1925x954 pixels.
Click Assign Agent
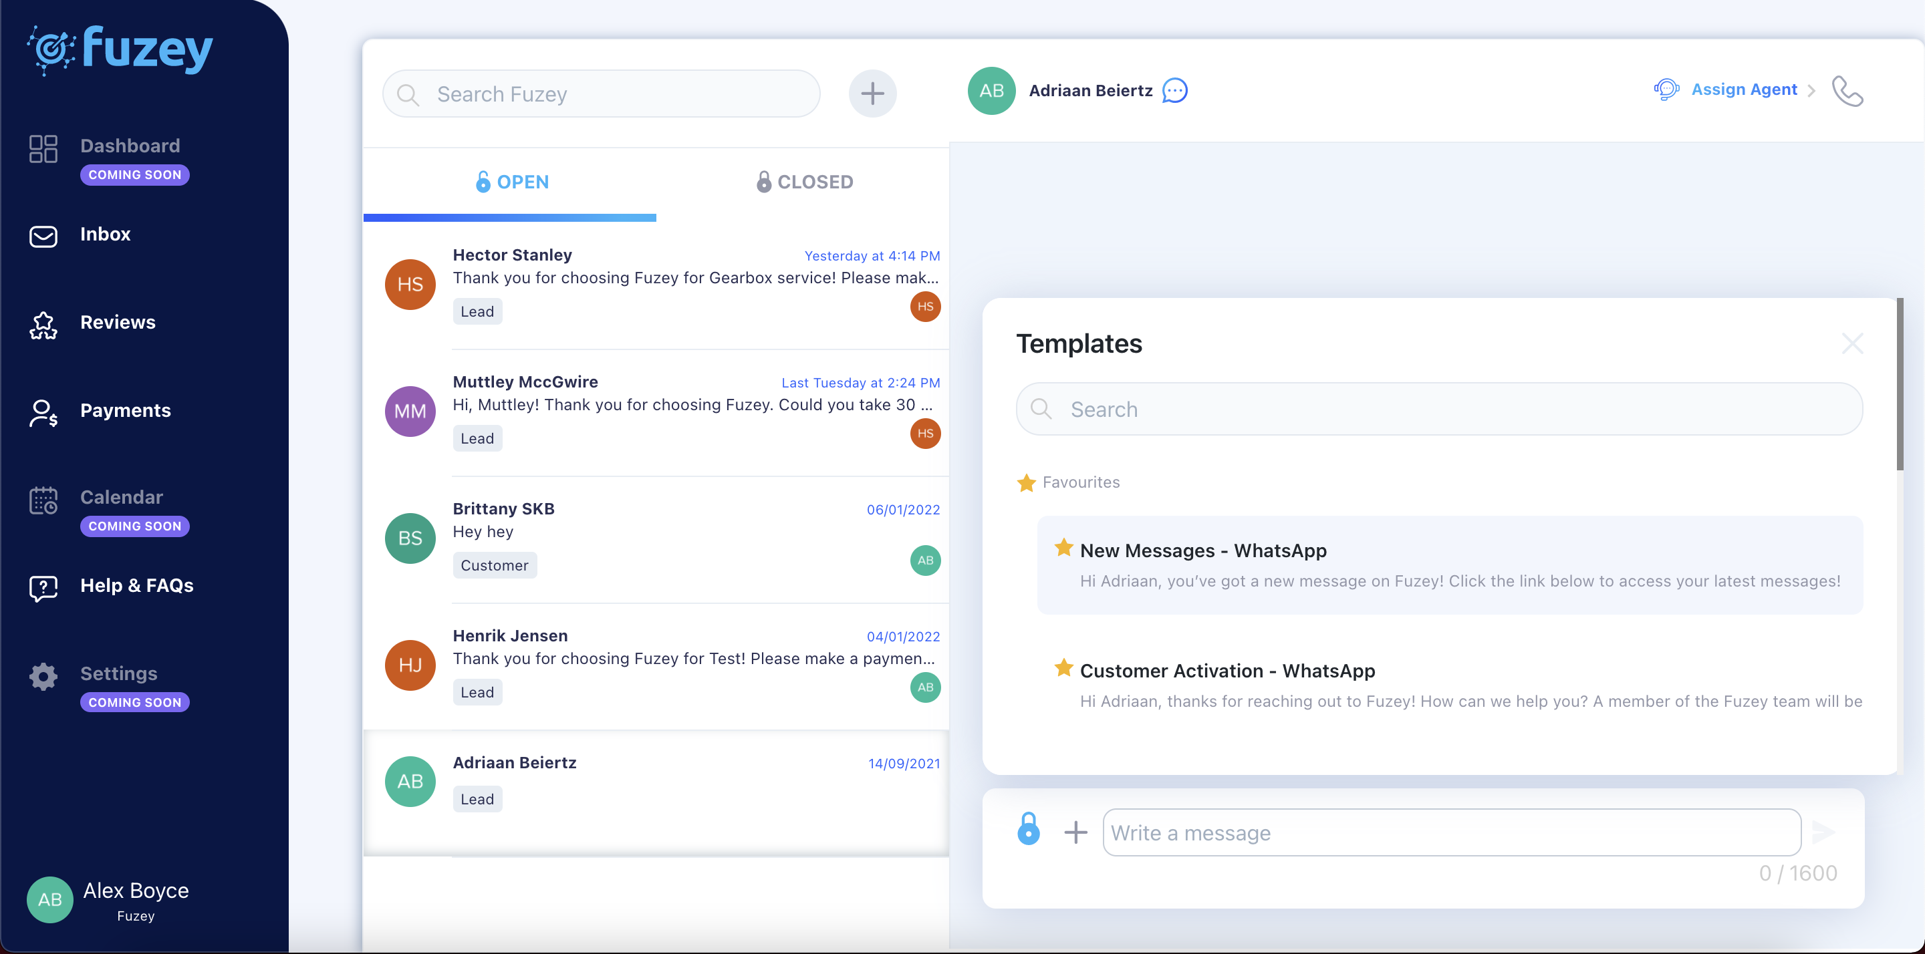(1744, 90)
